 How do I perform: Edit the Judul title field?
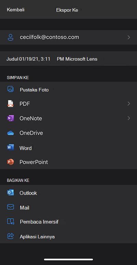(x=68, y=59)
